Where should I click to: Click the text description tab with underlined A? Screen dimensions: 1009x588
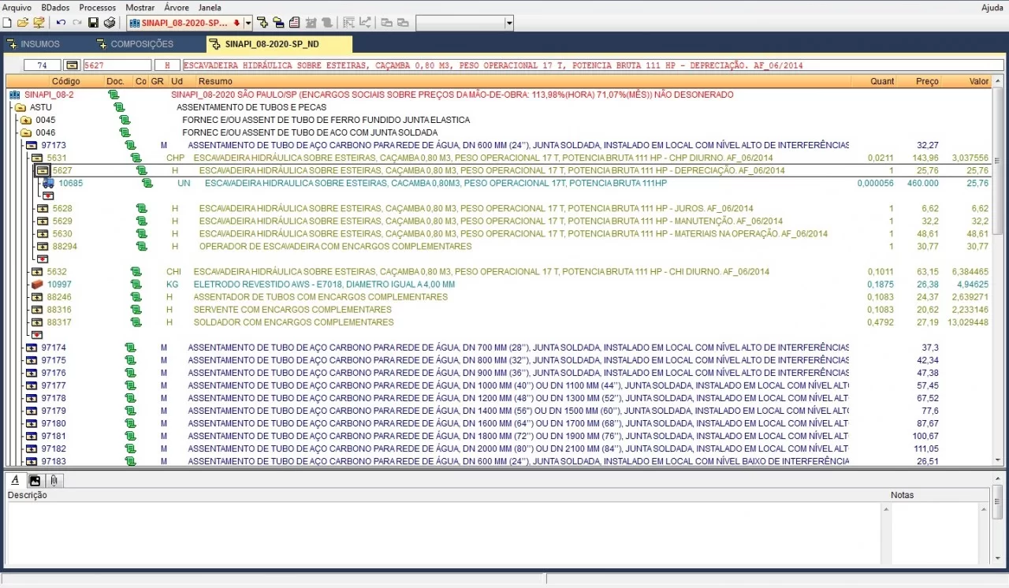[x=15, y=480]
